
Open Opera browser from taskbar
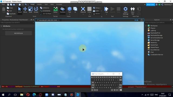[x=28, y=95]
